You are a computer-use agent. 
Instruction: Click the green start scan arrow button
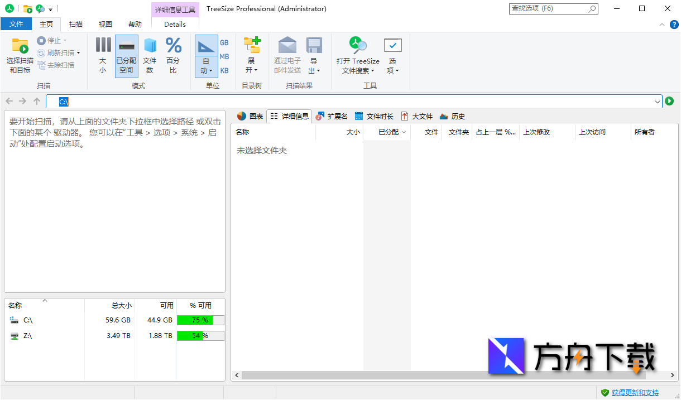(669, 102)
